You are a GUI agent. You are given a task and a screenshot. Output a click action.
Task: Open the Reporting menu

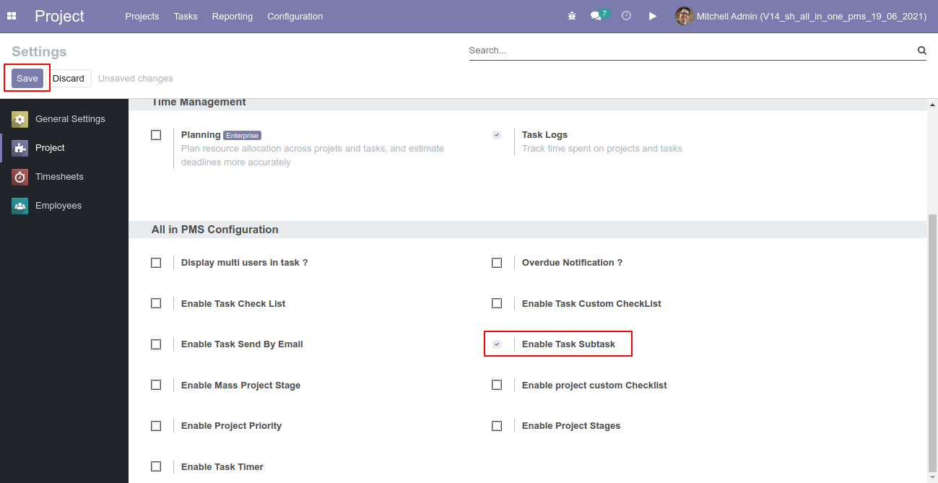[233, 16]
